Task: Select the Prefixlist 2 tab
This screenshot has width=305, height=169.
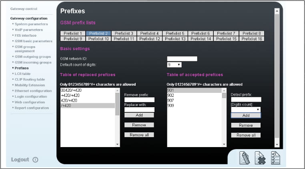Action: 98,33
